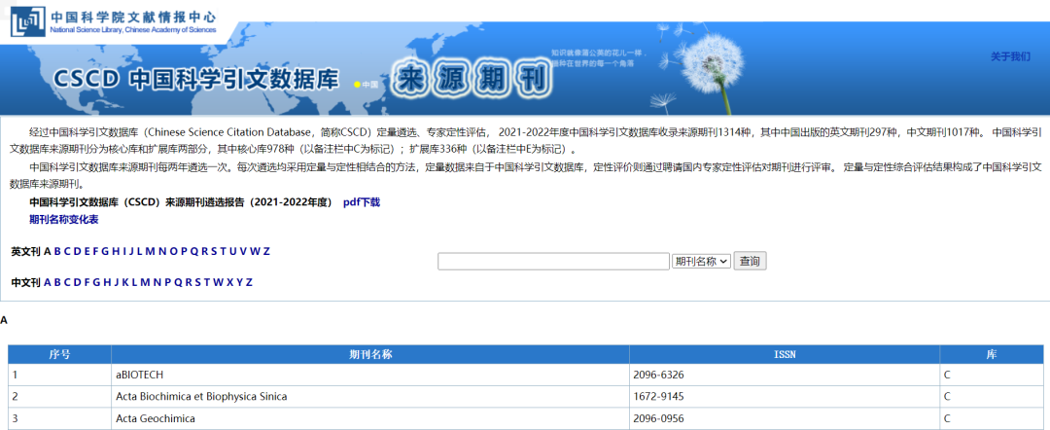This screenshot has width=1050, height=430.
Task: Click the CSCD 中国科学引文数据库 banner title
Action: pyautogui.click(x=196, y=80)
